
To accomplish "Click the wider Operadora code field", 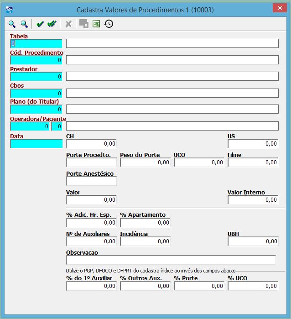I will point(30,126).
